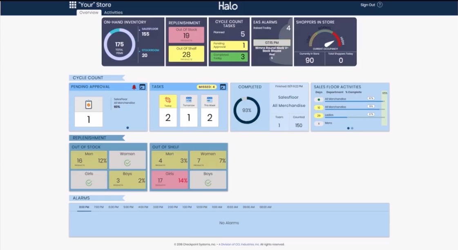
Task: Open Out Of Shelf 28 products tile
Action: pos(186,54)
